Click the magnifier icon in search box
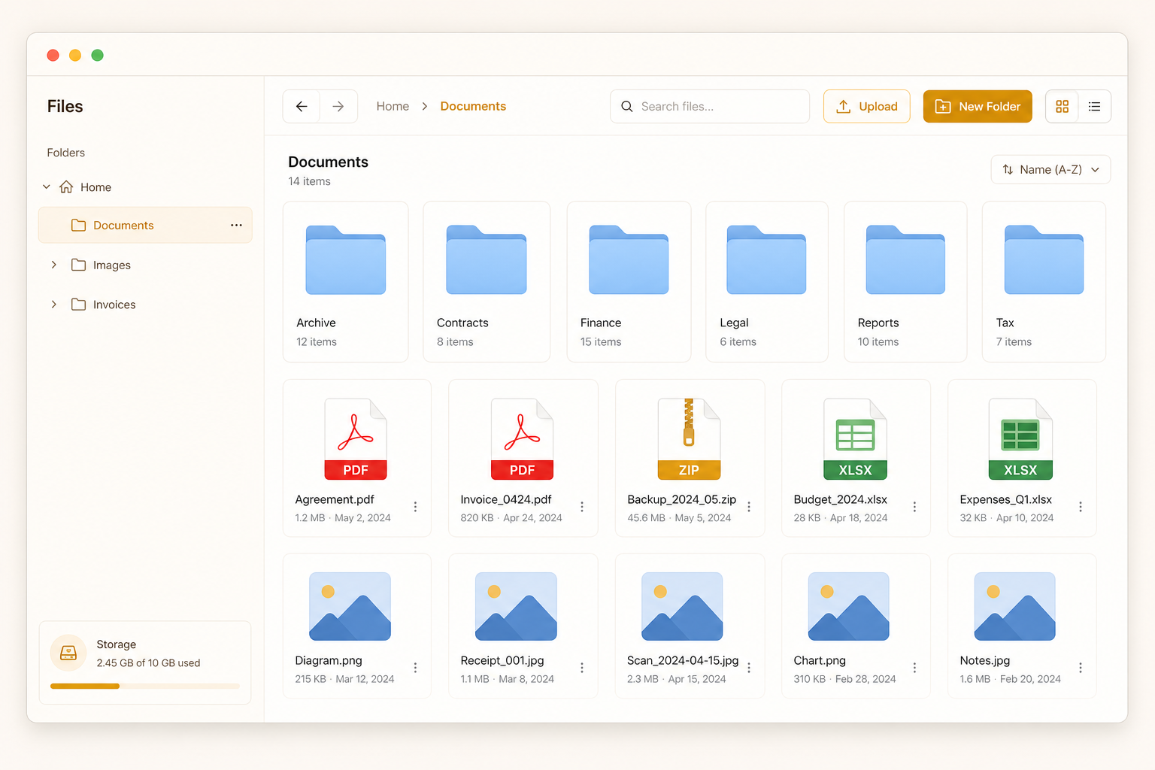Image resolution: width=1155 pixels, height=770 pixels. (627, 107)
